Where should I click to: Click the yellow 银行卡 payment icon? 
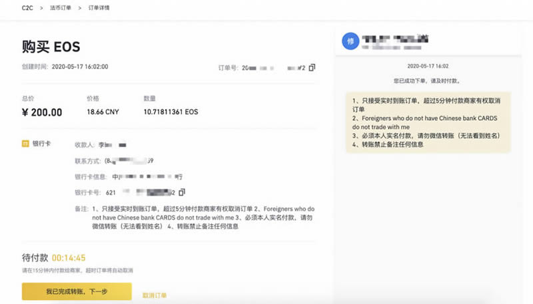25,144
